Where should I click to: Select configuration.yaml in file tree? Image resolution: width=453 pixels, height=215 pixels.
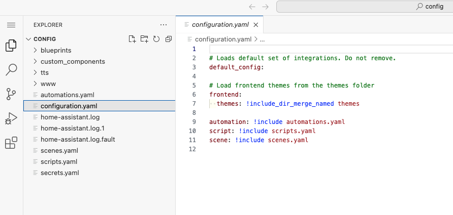(x=100, y=106)
